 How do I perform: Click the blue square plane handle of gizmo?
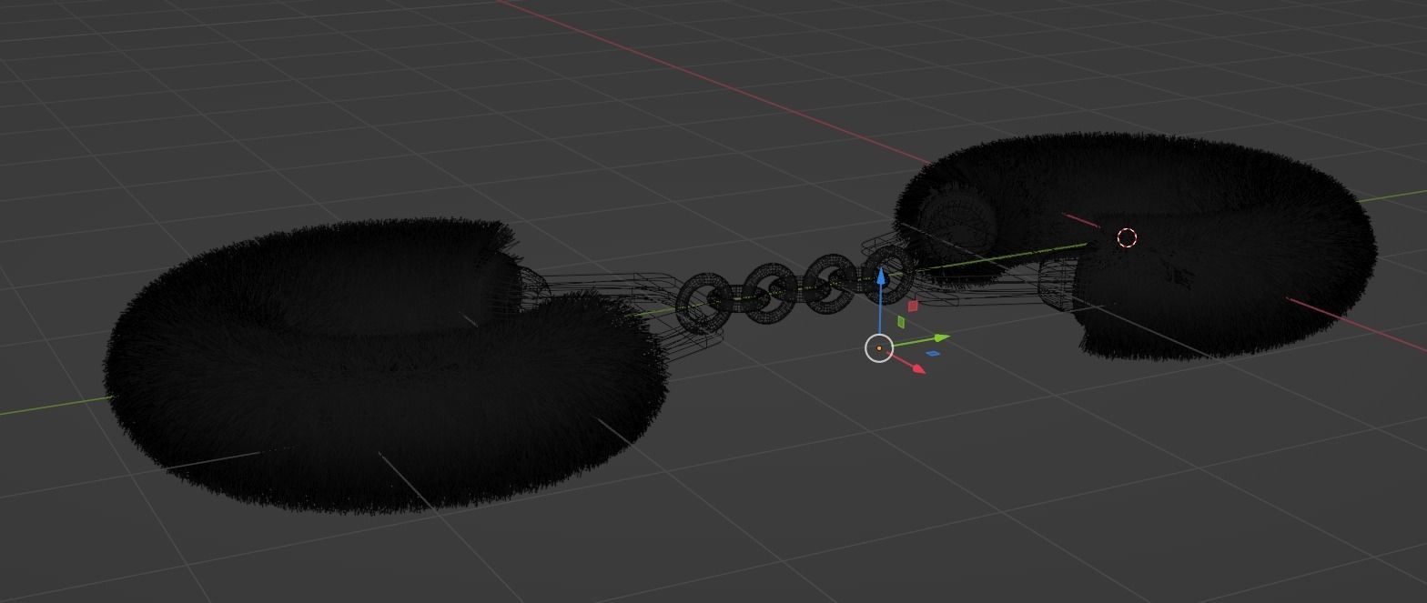933,353
